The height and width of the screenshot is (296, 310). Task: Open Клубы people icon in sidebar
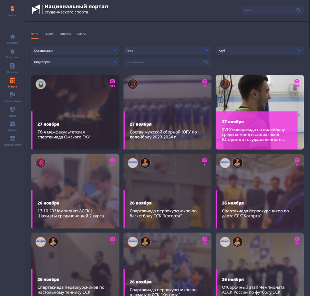(12, 124)
